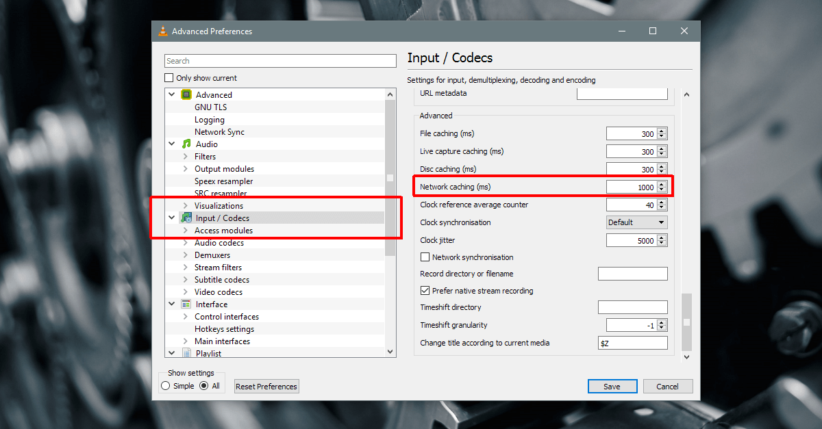Increase Network caching with its up arrow
Viewport: 822px width, 429px height.
(x=661, y=184)
